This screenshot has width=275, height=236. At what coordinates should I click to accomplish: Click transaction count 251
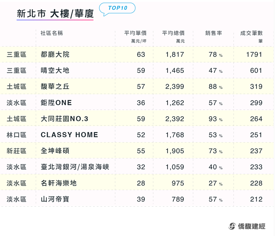coord(256,135)
